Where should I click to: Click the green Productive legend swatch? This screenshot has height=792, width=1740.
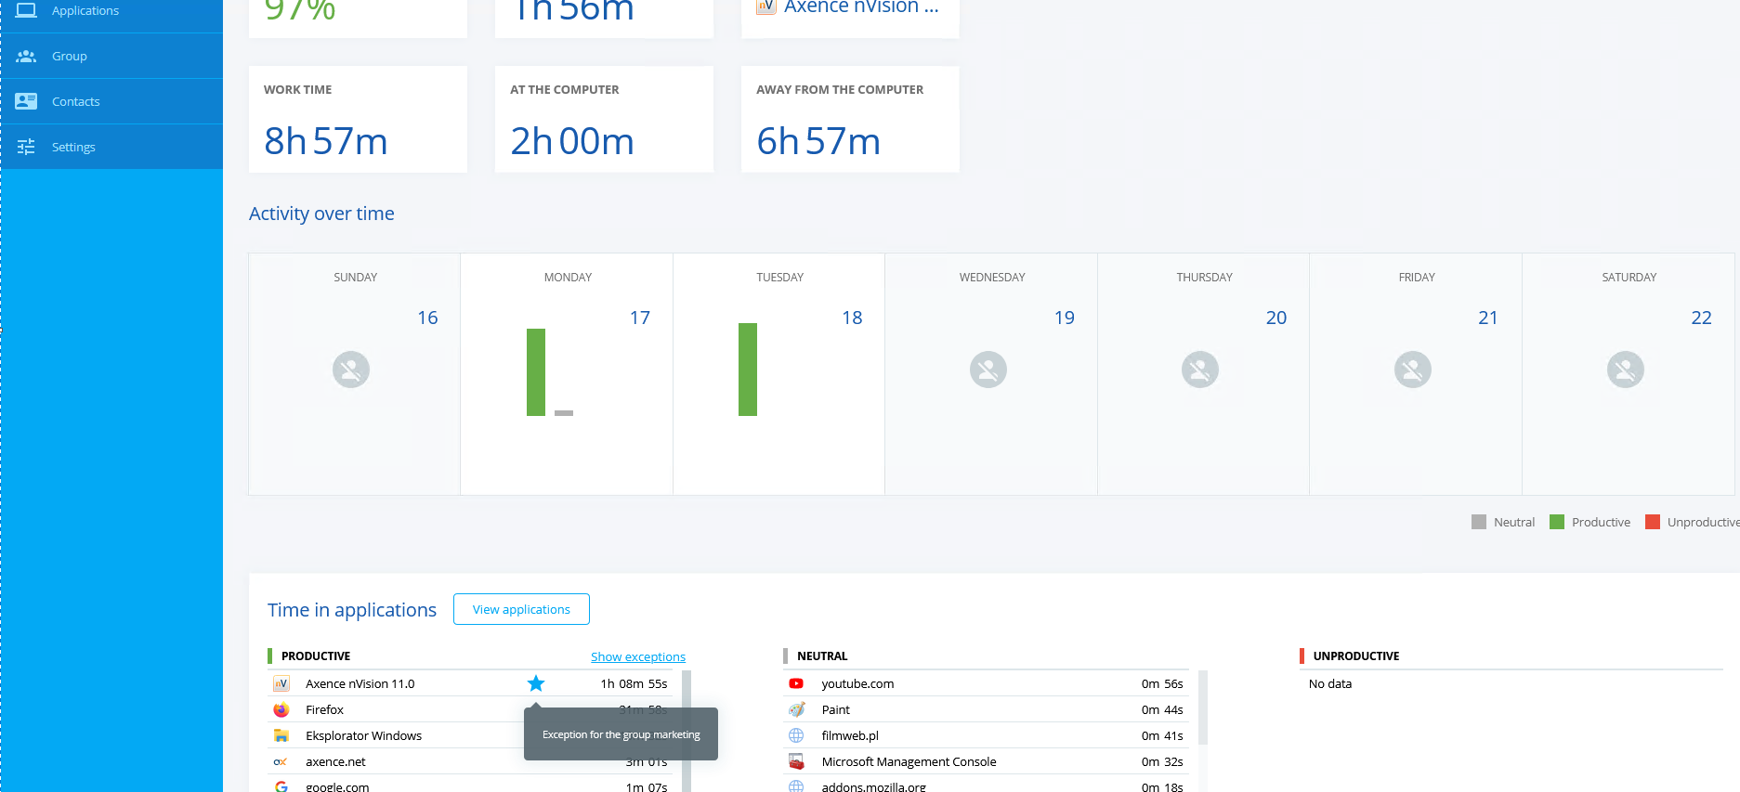coord(1557,523)
